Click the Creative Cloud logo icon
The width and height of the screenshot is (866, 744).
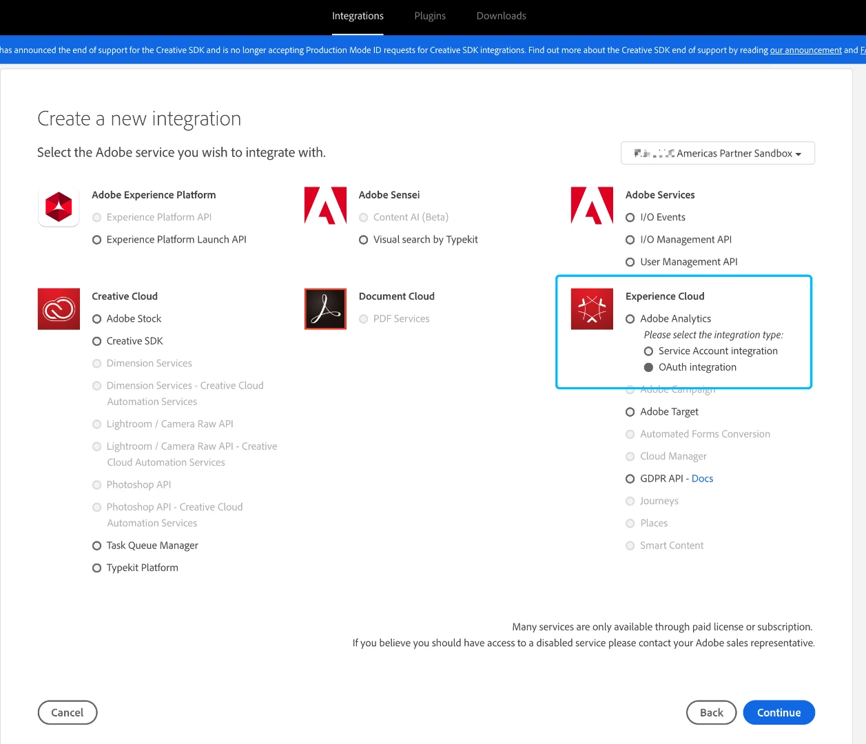[59, 309]
